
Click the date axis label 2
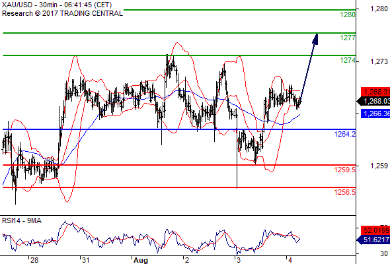coord(187,260)
